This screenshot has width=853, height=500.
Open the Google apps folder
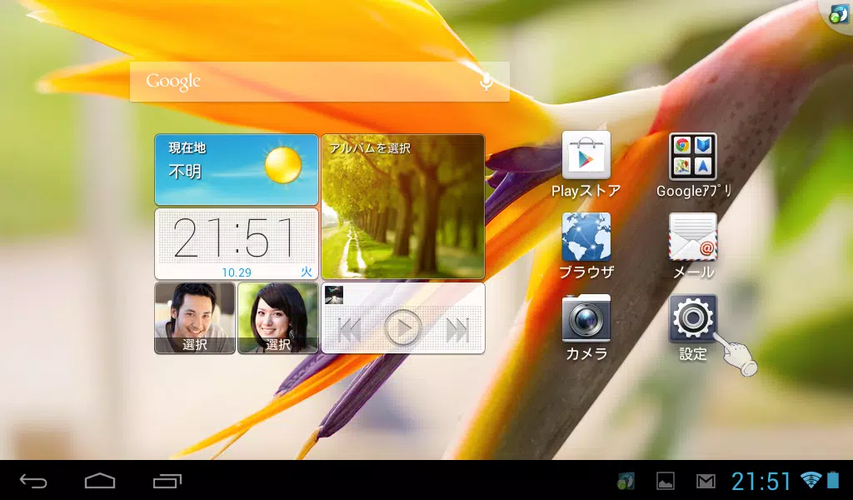pos(692,156)
